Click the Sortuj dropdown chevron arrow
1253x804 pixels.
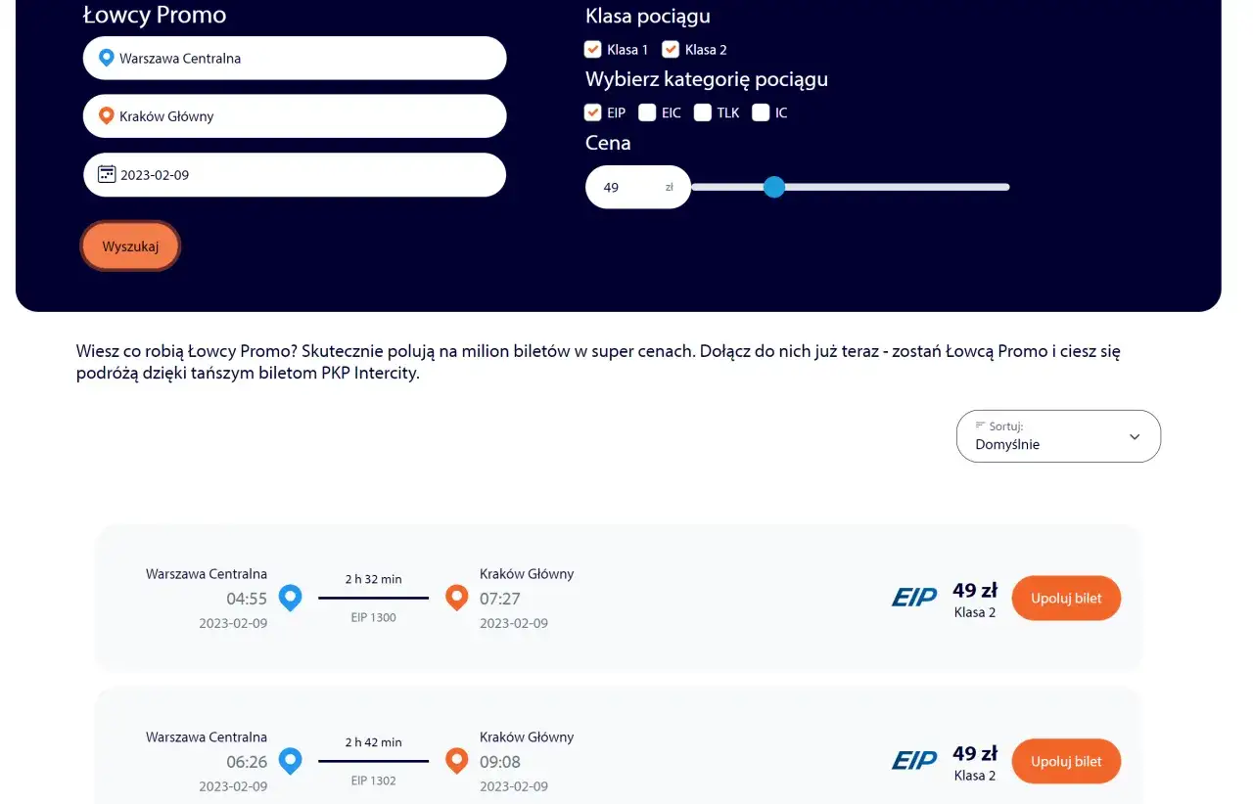click(x=1135, y=437)
